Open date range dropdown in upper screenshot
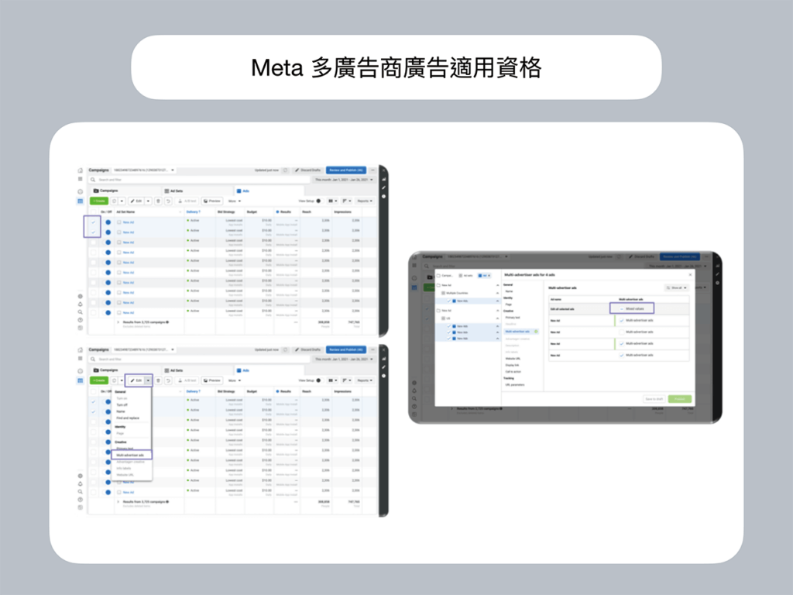Viewport: 793px width, 595px height. tap(344, 180)
